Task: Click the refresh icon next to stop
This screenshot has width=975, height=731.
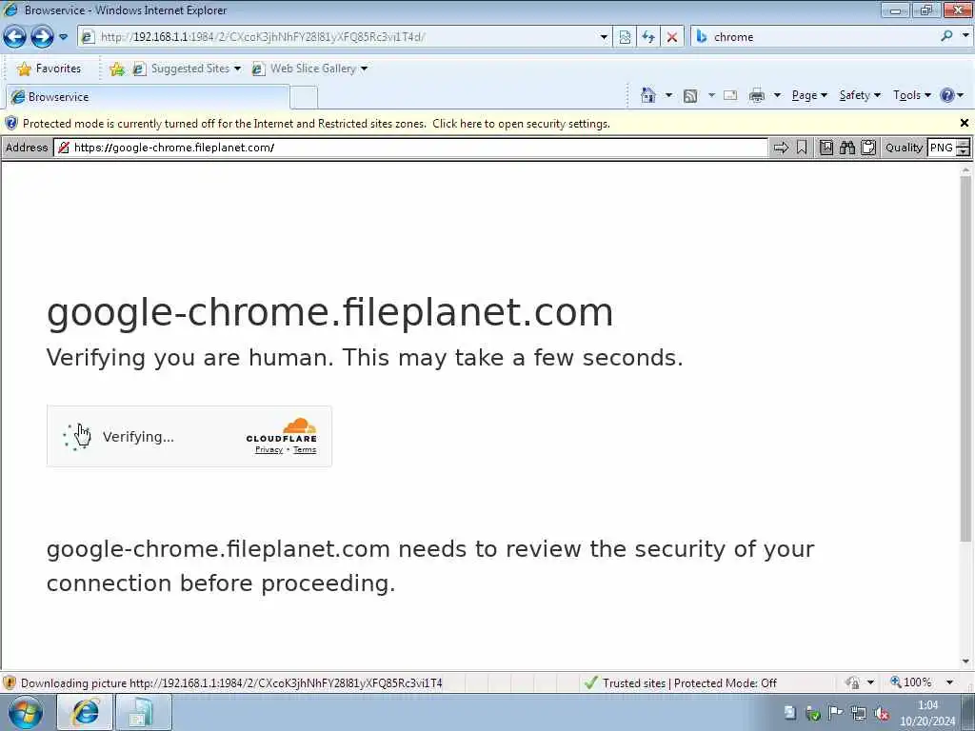Action: 647,37
